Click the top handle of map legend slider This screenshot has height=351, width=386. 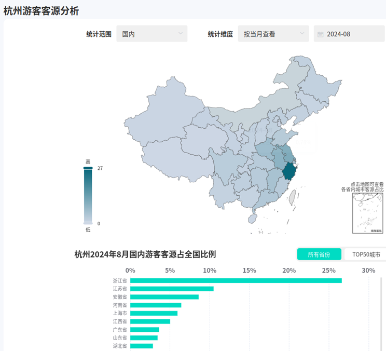[88, 168]
